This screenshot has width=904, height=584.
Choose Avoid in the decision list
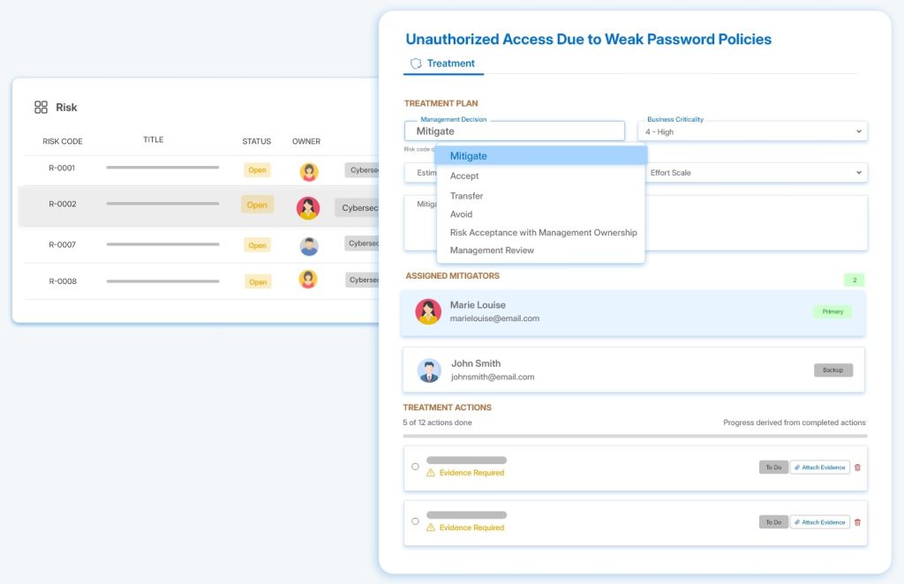tap(461, 214)
